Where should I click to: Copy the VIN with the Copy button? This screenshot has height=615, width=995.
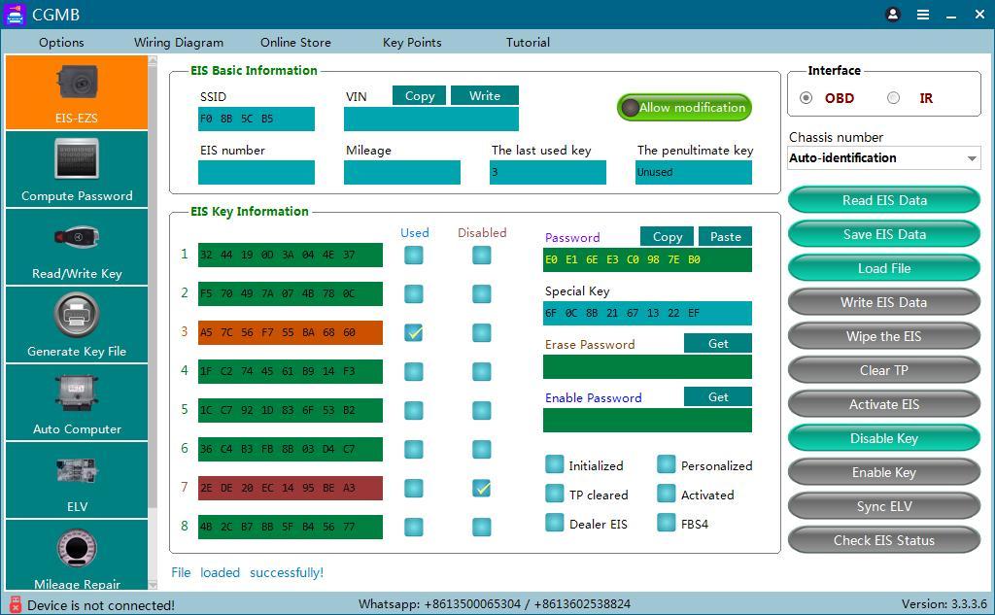(420, 96)
